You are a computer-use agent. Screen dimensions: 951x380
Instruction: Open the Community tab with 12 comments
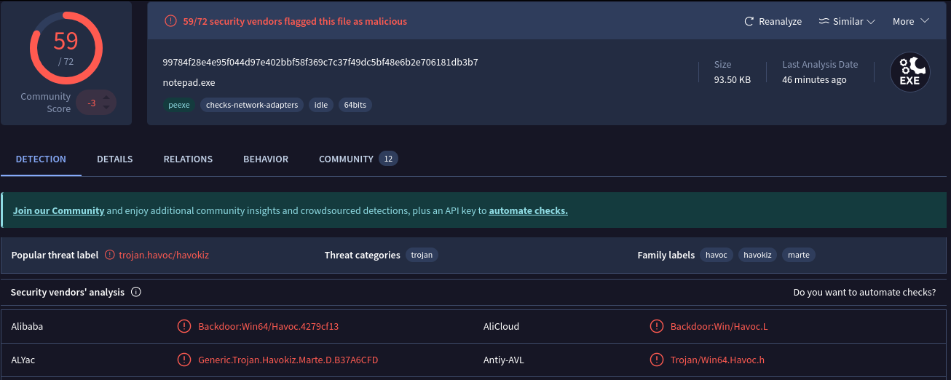point(358,159)
